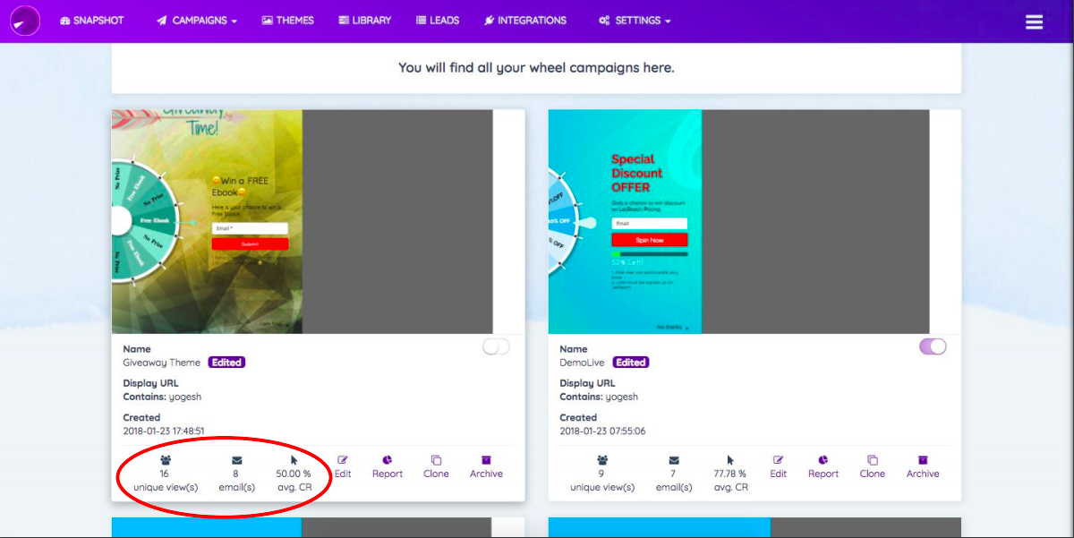Click the Giveaway Theme emails envelope icon
Viewport: 1074px width, 538px height.
click(236, 460)
